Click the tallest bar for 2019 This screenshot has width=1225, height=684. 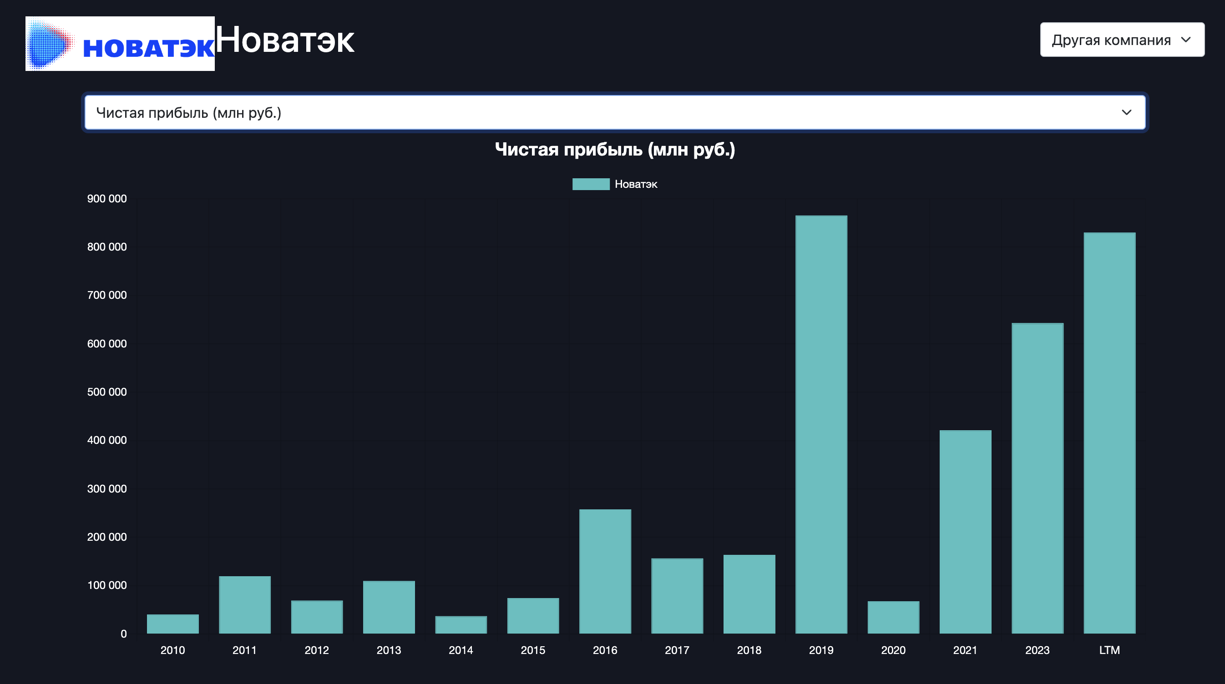point(821,424)
